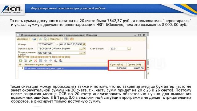Open help via the question mark icon
This screenshot has width=197, height=111.
pos(72,39)
